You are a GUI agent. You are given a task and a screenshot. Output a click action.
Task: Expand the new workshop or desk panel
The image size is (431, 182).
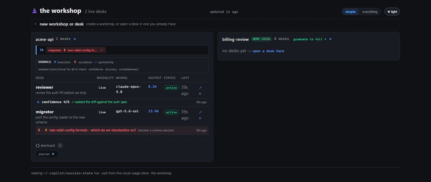tap(216, 24)
